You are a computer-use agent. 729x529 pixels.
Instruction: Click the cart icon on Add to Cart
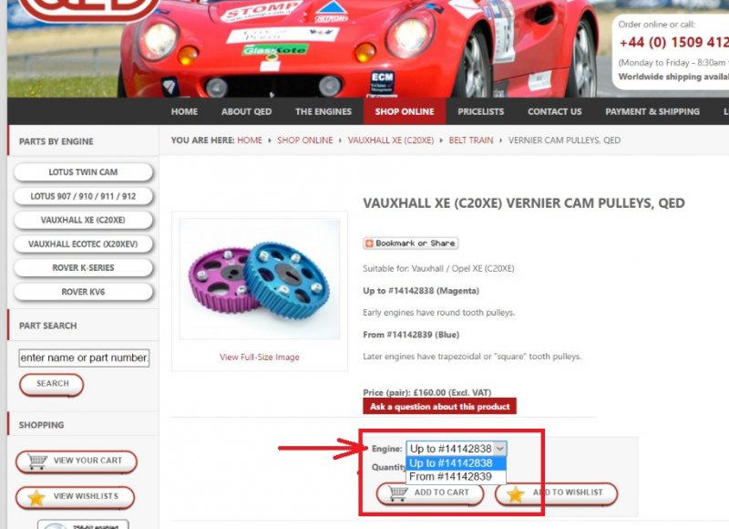pos(398,493)
